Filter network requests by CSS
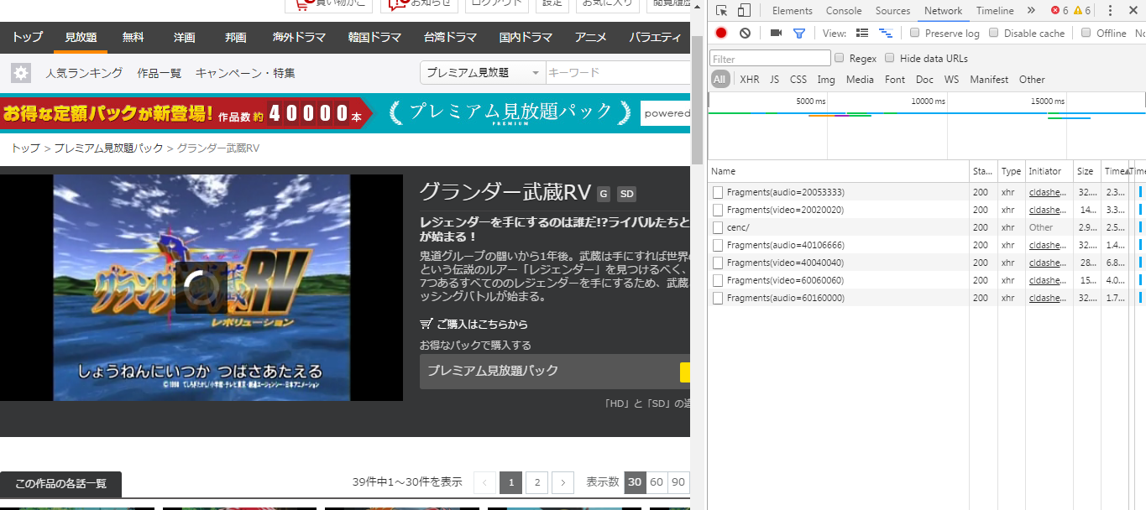 798,80
